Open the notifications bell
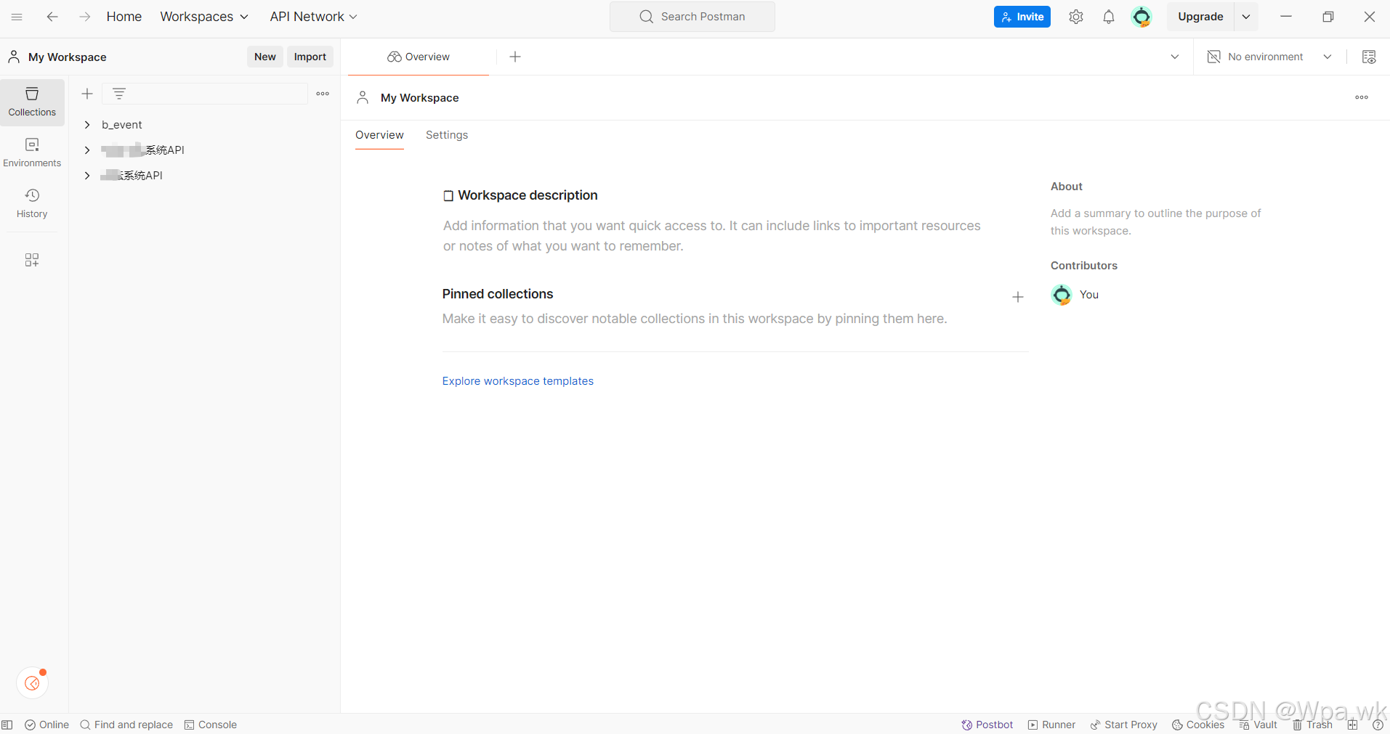 (1109, 17)
